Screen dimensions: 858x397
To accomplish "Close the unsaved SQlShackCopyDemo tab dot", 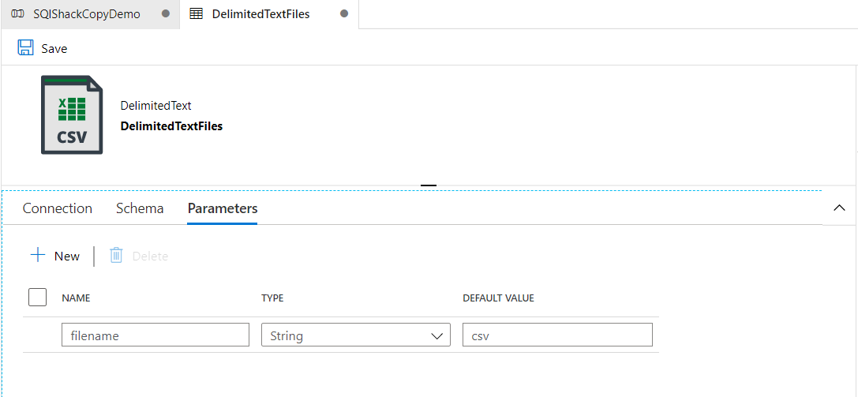I will tap(165, 14).
